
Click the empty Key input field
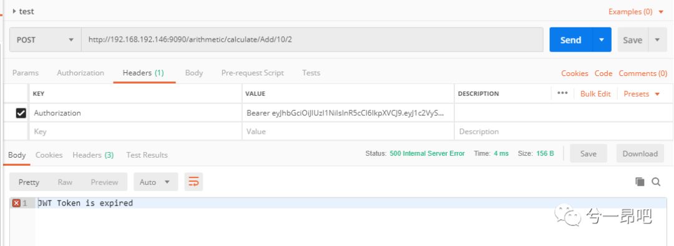pyautogui.click(x=135, y=131)
